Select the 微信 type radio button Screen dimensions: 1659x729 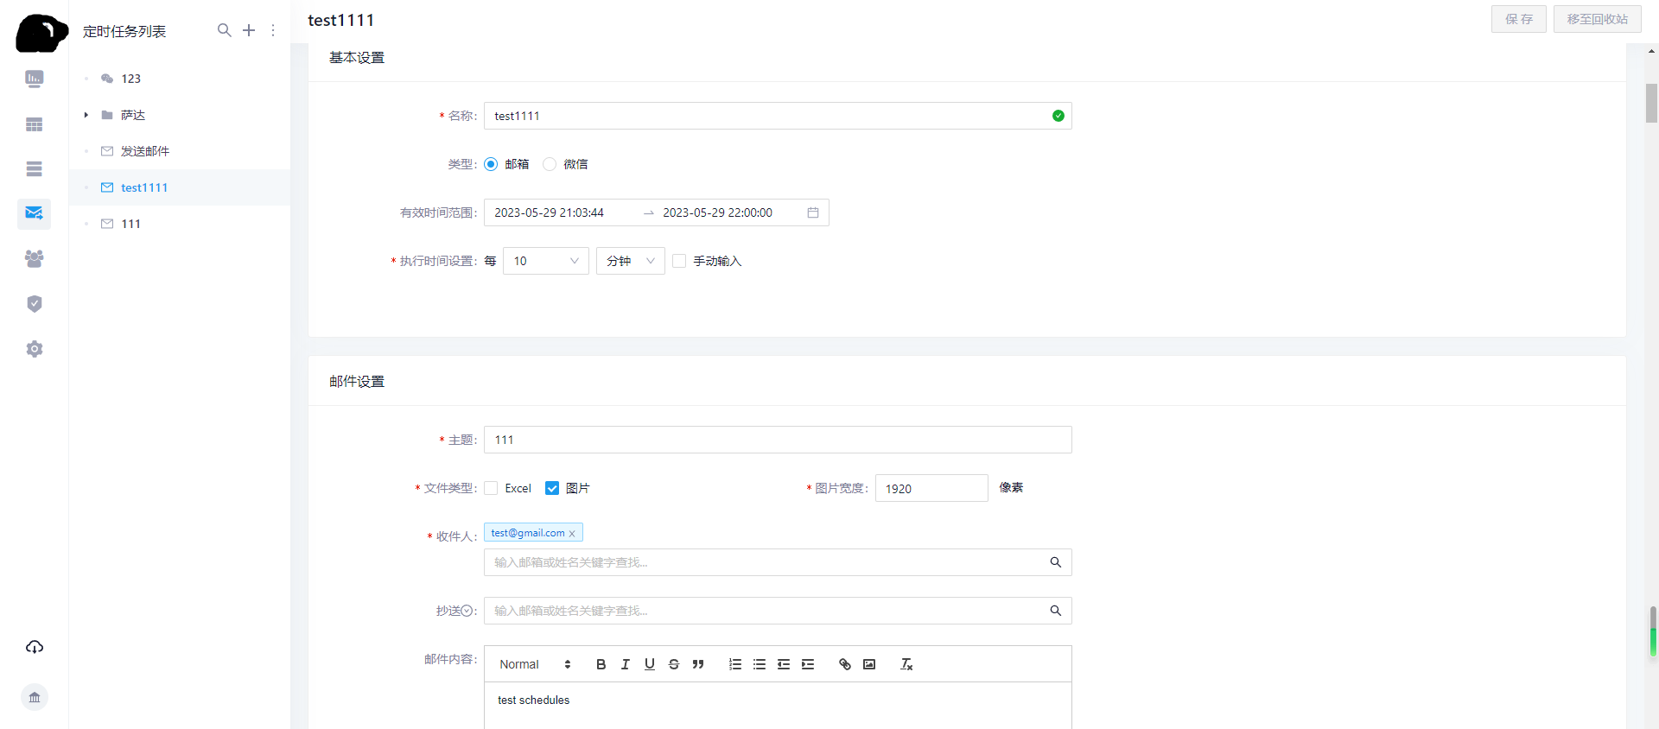pyautogui.click(x=550, y=164)
